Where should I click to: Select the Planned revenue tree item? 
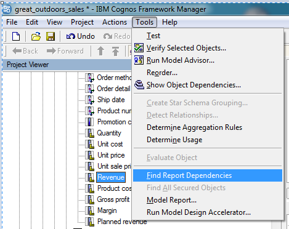coord(122,222)
